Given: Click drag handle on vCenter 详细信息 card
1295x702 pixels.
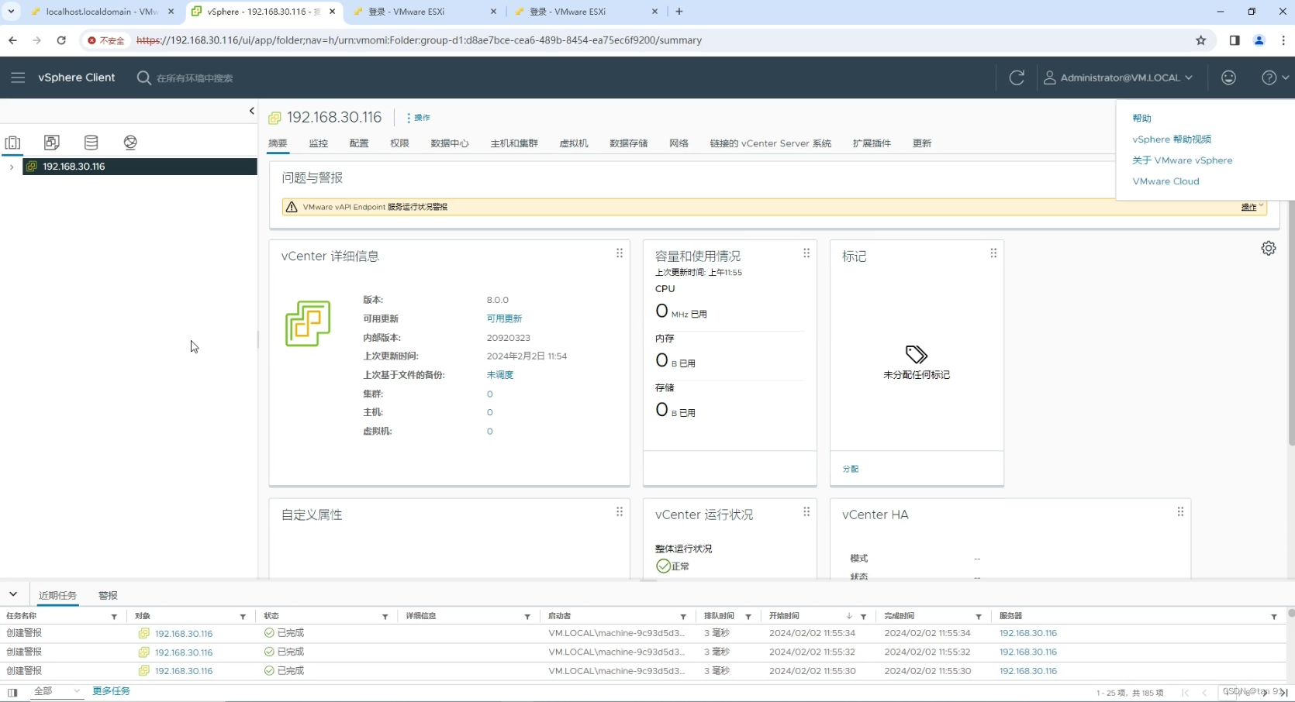Looking at the screenshot, I should 620,253.
